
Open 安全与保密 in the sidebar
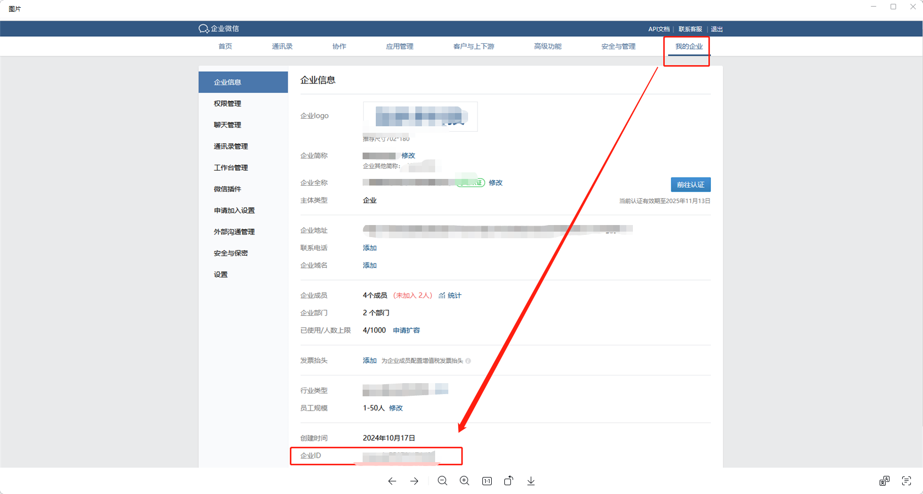coord(231,254)
